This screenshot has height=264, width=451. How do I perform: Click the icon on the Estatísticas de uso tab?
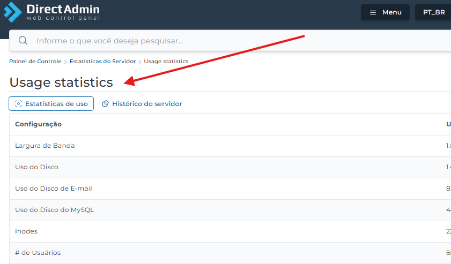(19, 104)
